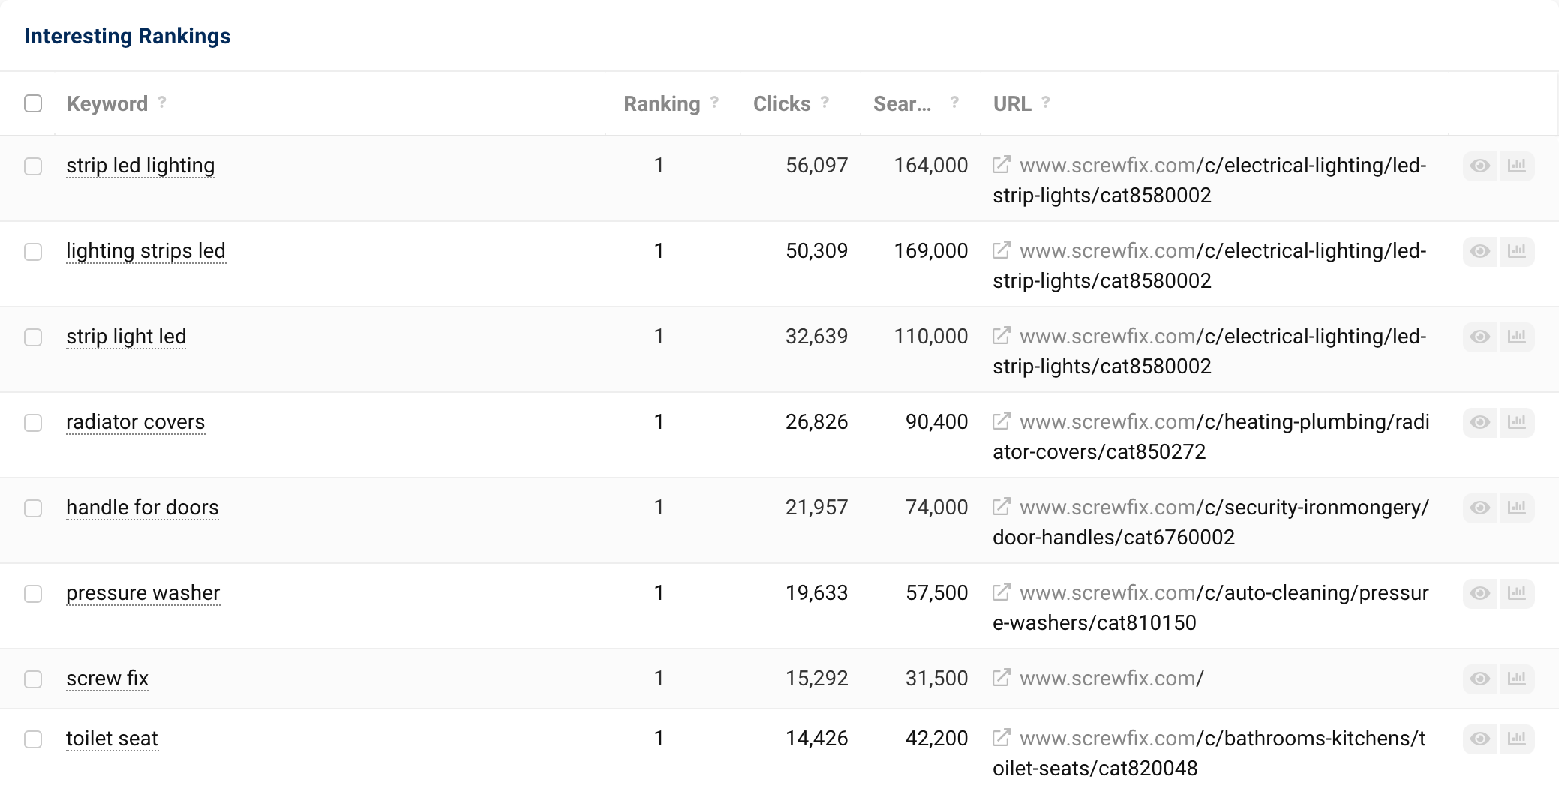
Task: Sort table by Keyword column header
Action: 107,103
